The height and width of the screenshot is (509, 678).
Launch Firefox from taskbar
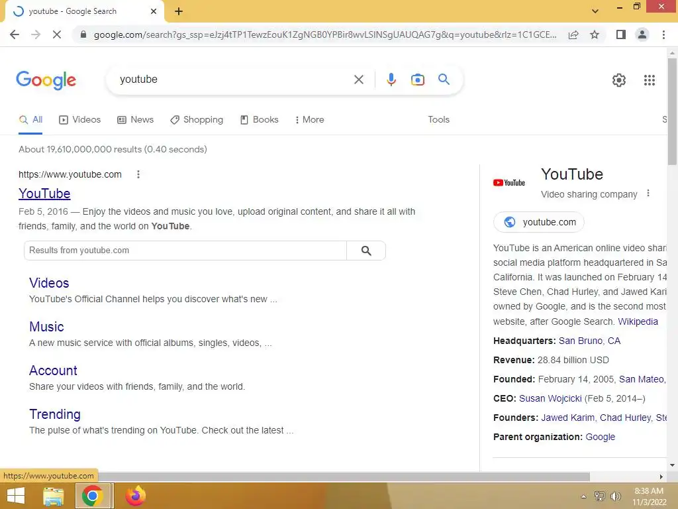[x=135, y=496]
